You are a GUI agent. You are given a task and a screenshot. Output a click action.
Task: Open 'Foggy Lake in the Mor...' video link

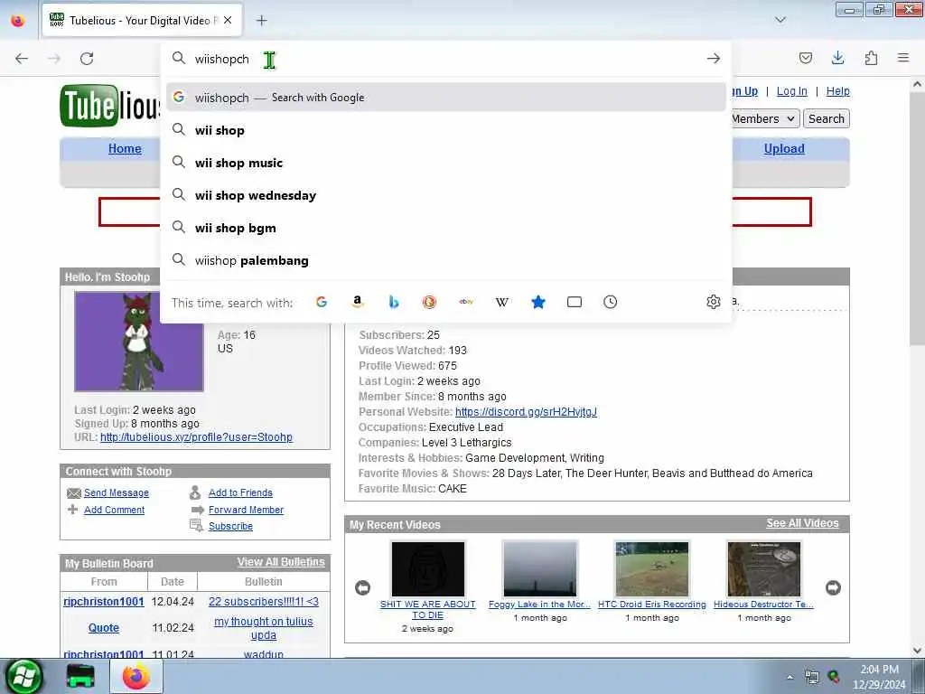(540, 605)
